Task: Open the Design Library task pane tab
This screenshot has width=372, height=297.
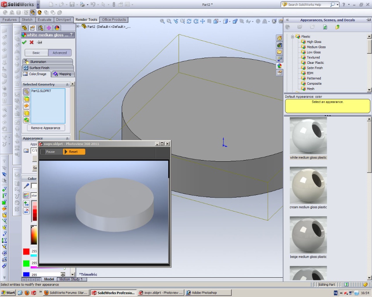Action: [279, 45]
